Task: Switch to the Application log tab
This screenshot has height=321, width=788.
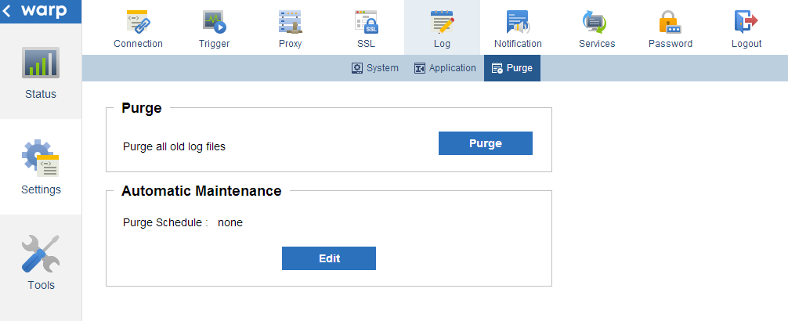Action: tap(445, 68)
